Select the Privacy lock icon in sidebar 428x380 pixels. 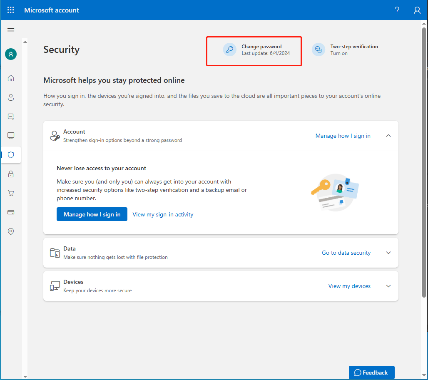[11, 174]
